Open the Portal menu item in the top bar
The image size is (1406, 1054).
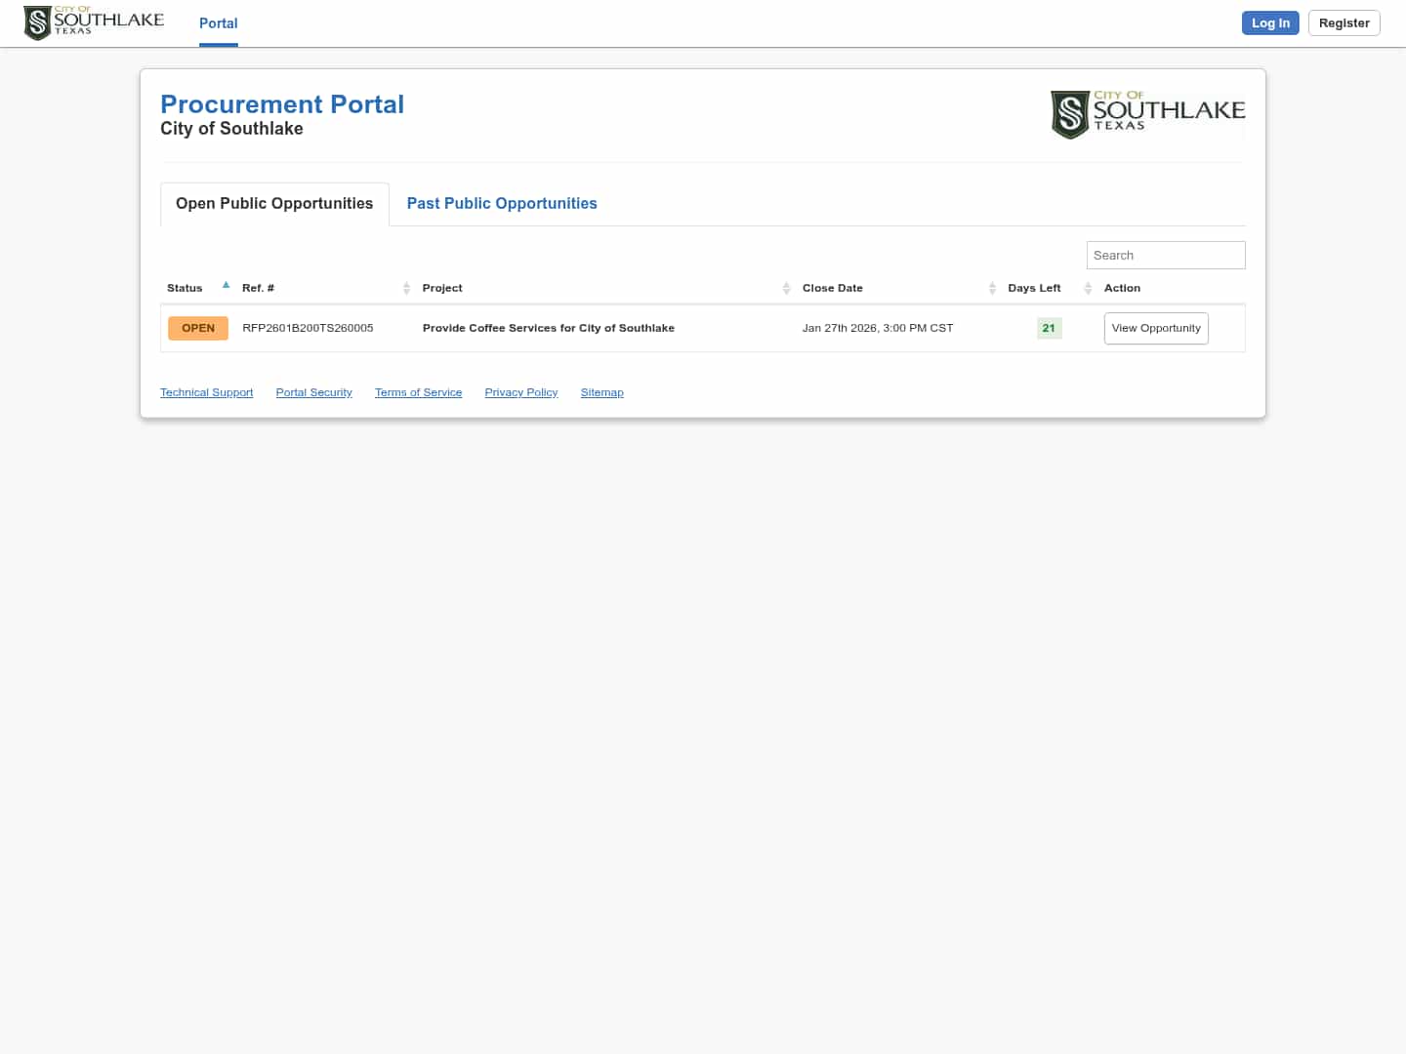tap(218, 23)
